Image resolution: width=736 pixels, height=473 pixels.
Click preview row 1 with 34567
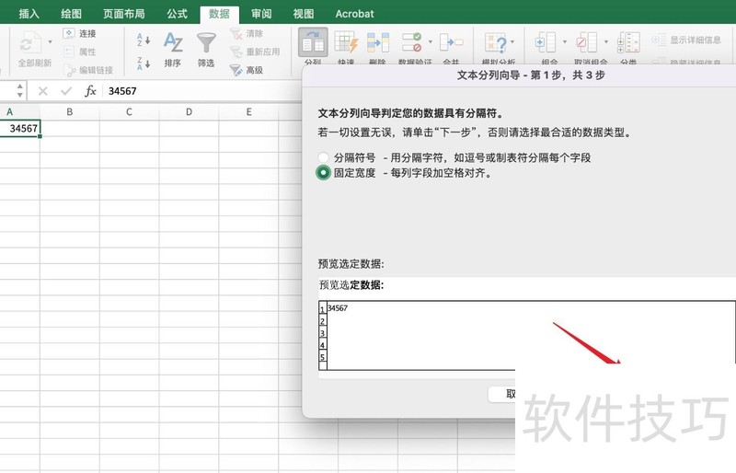tap(338, 308)
